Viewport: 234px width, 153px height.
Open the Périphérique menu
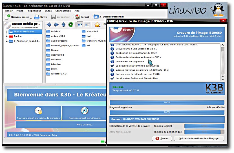pos(34,11)
